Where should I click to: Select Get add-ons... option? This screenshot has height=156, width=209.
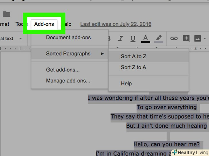69,70
